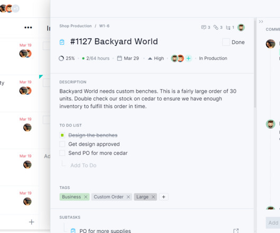Viewport: 280px width, 233px height.
Task: Check Send PO for more cedar
Action: (62, 153)
